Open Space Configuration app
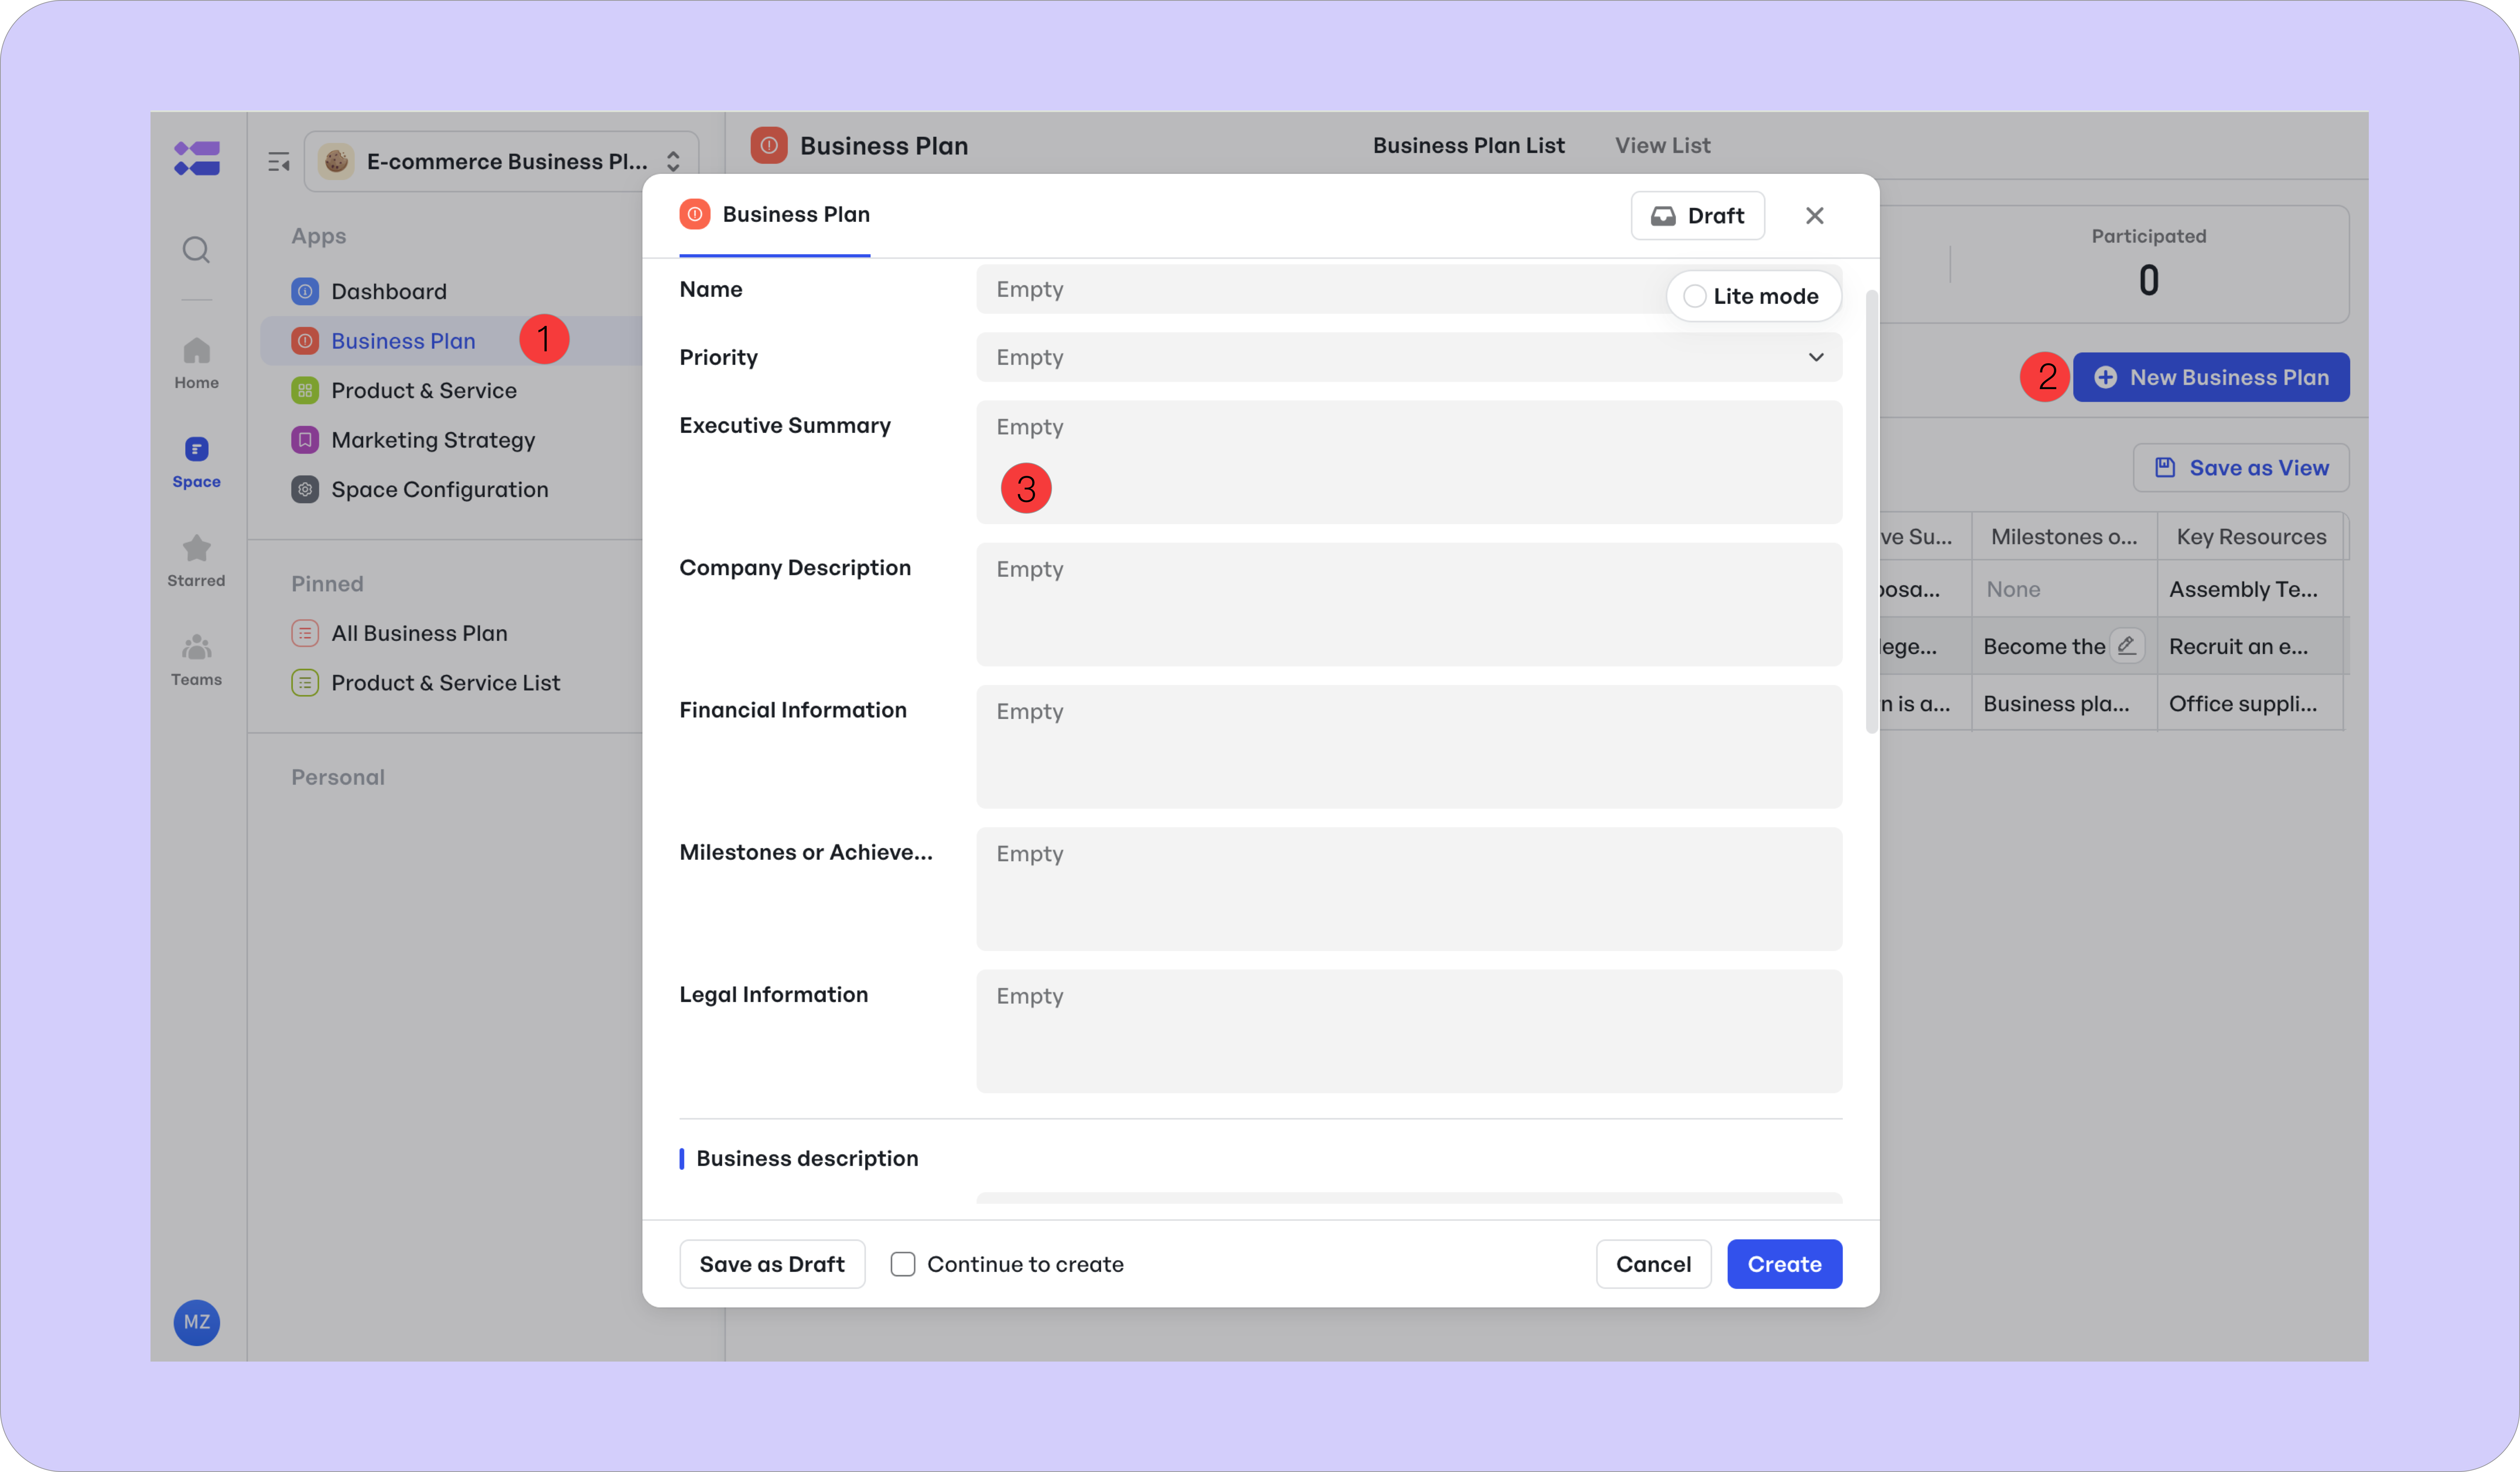This screenshot has height=1472, width=2520. (x=440, y=489)
